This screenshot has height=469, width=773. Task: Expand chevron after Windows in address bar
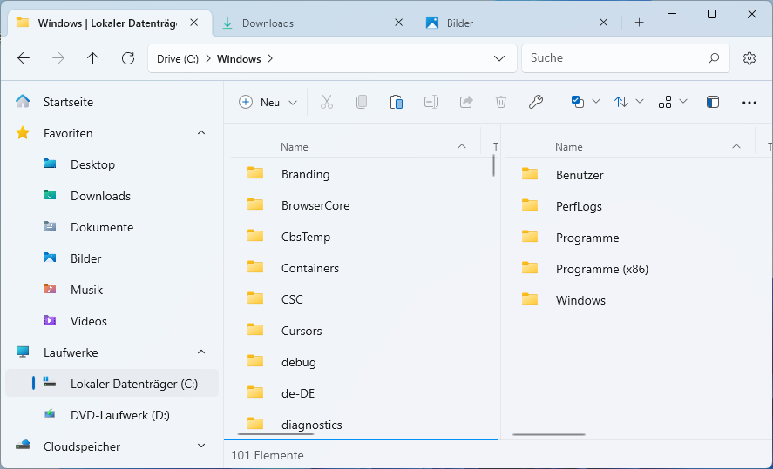pyautogui.click(x=270, y=58)
